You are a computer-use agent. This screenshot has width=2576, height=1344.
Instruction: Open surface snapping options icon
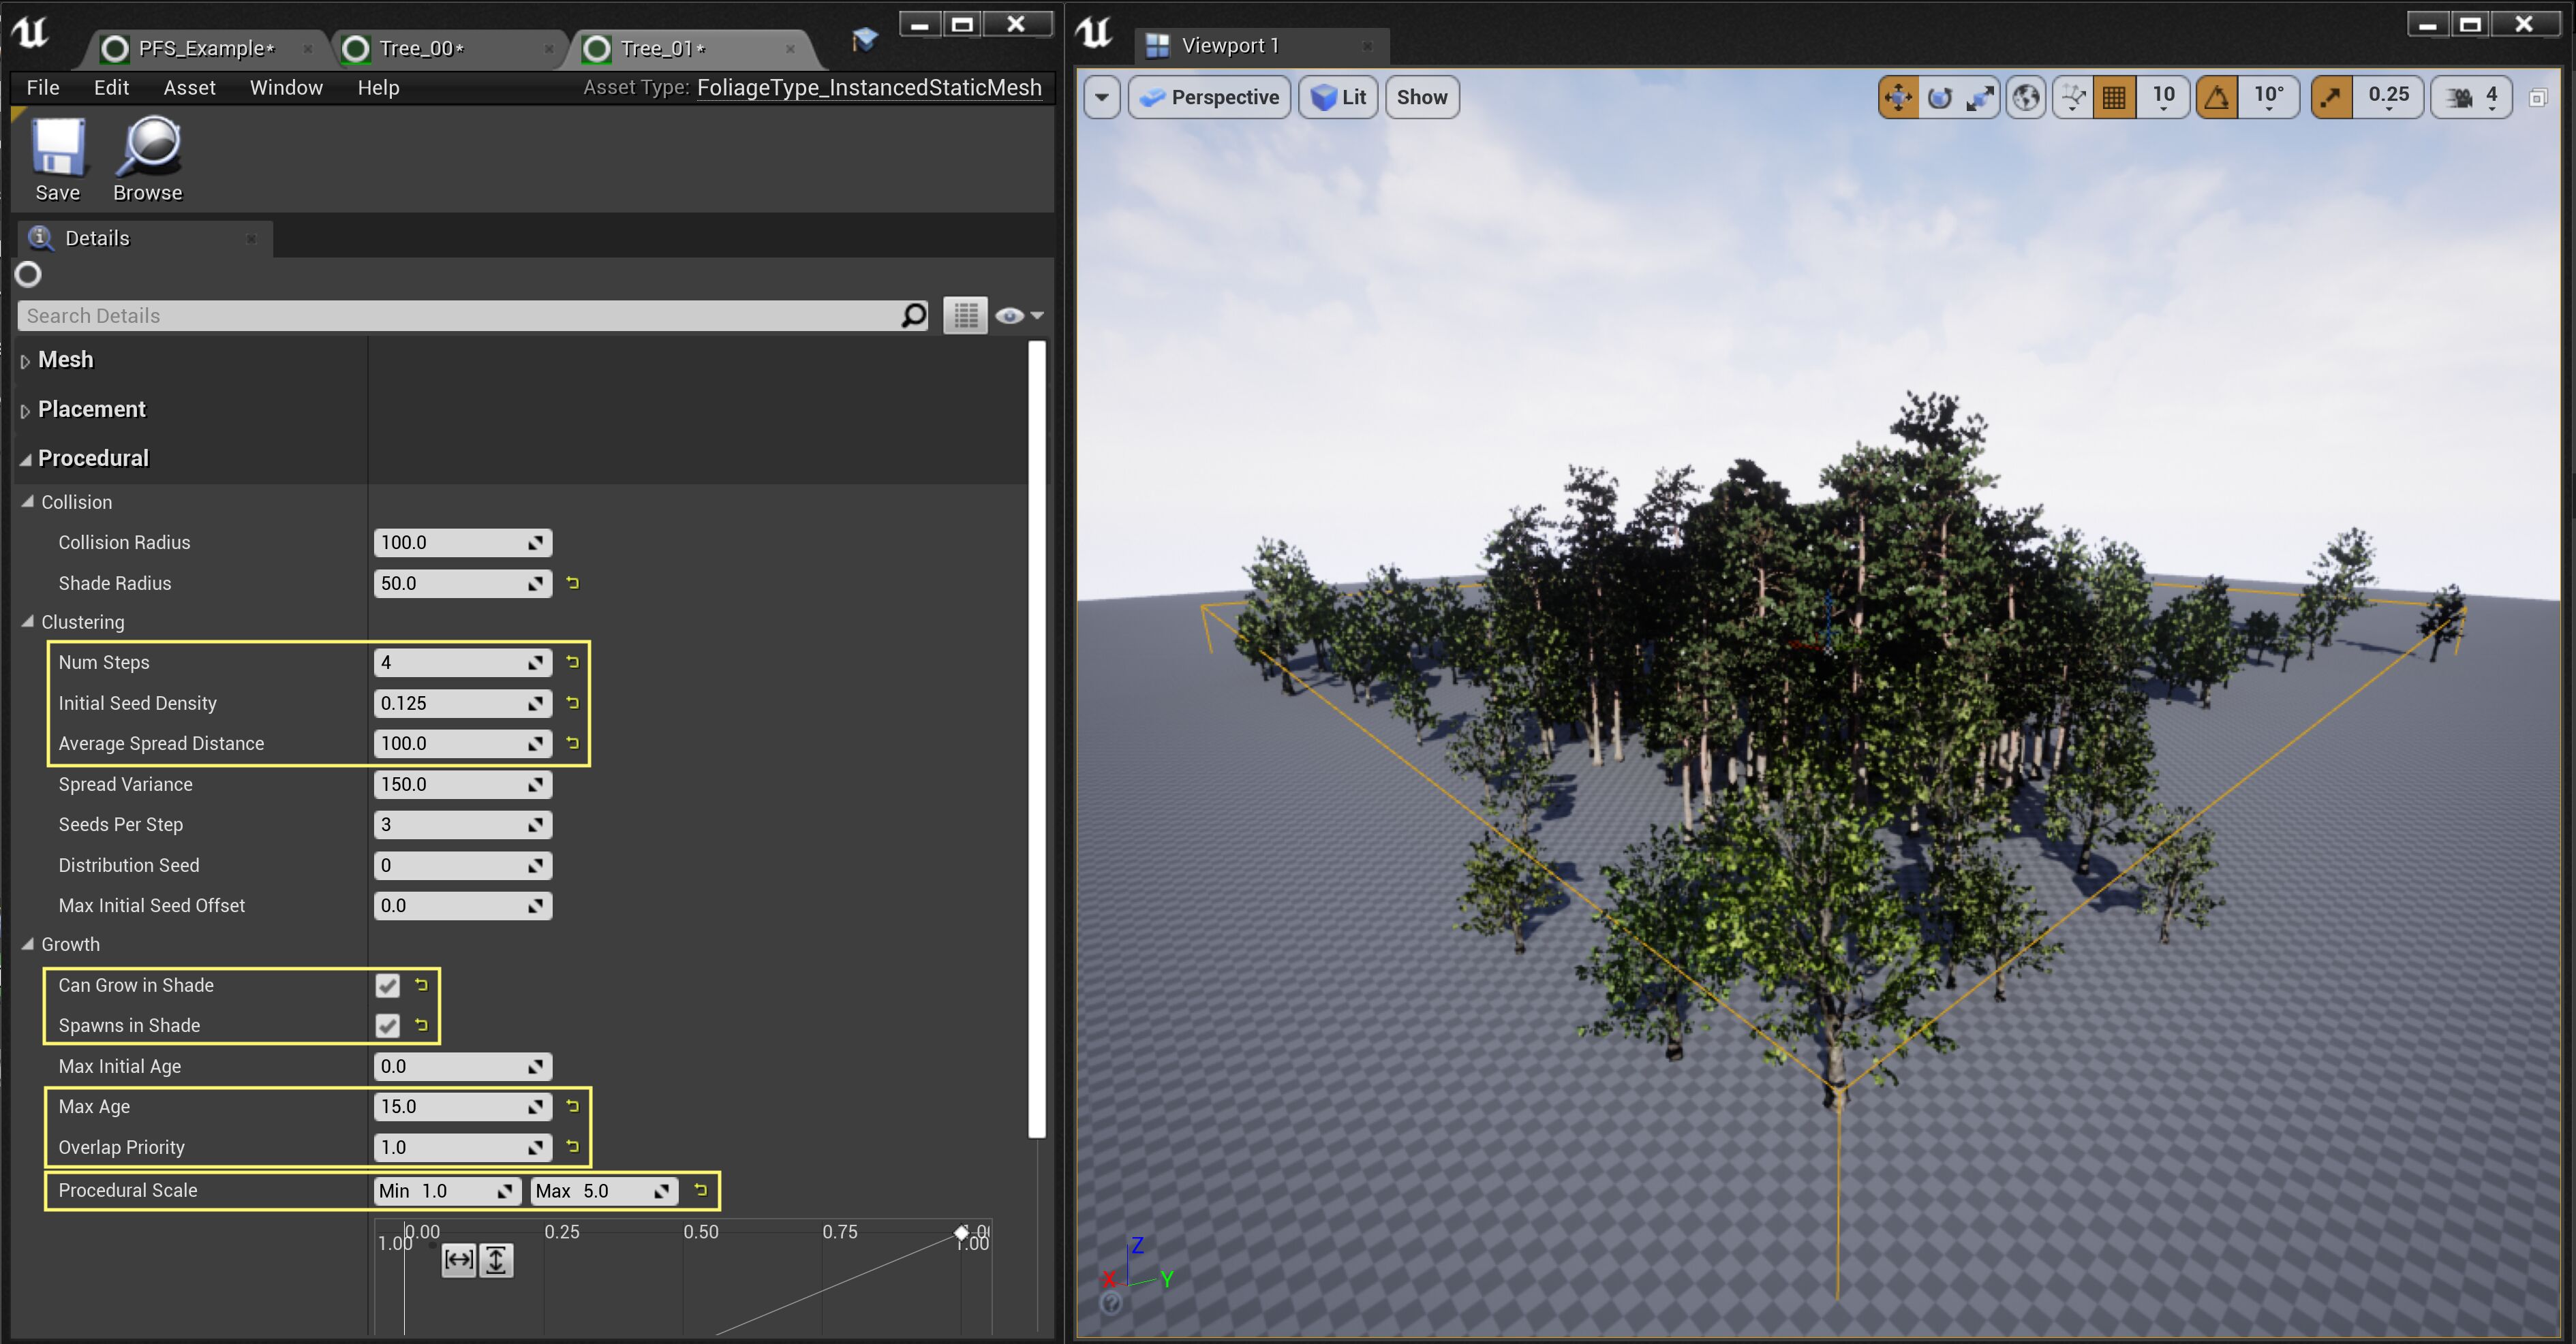[2073, 97]
